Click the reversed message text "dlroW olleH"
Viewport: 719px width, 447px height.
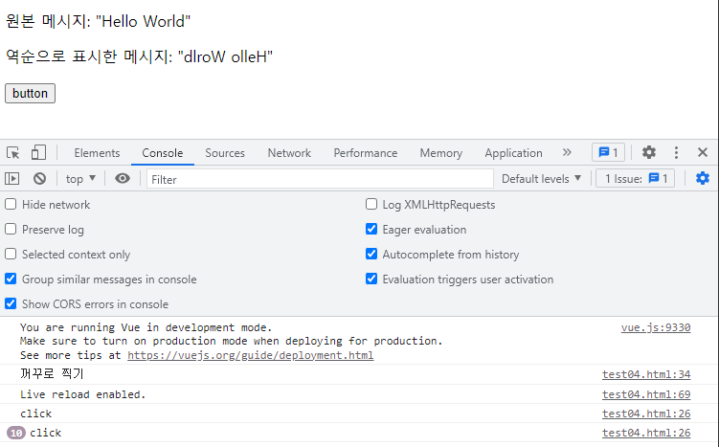[x=225, y=56]
